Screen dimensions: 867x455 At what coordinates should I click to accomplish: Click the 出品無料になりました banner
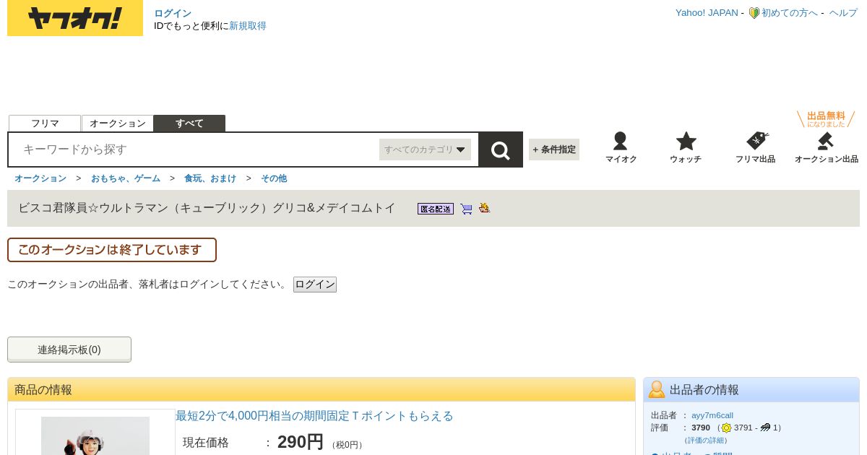click(826, 119)
